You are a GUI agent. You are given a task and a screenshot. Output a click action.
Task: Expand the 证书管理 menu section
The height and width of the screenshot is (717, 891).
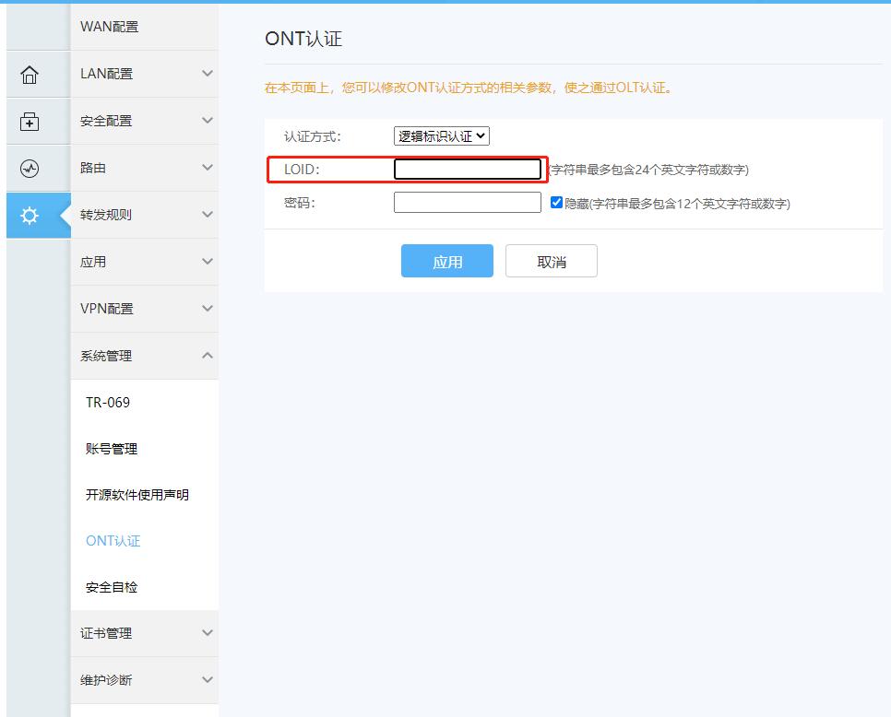click(145, 633)
